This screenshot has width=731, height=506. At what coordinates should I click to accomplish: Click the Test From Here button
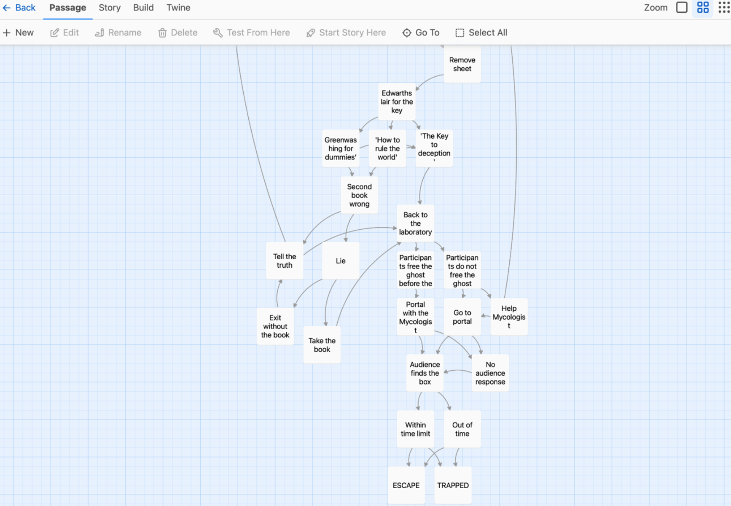(x=252, y=32)
